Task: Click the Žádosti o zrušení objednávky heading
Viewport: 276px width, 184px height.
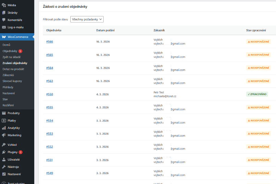Action: click(x=65, y=7)
